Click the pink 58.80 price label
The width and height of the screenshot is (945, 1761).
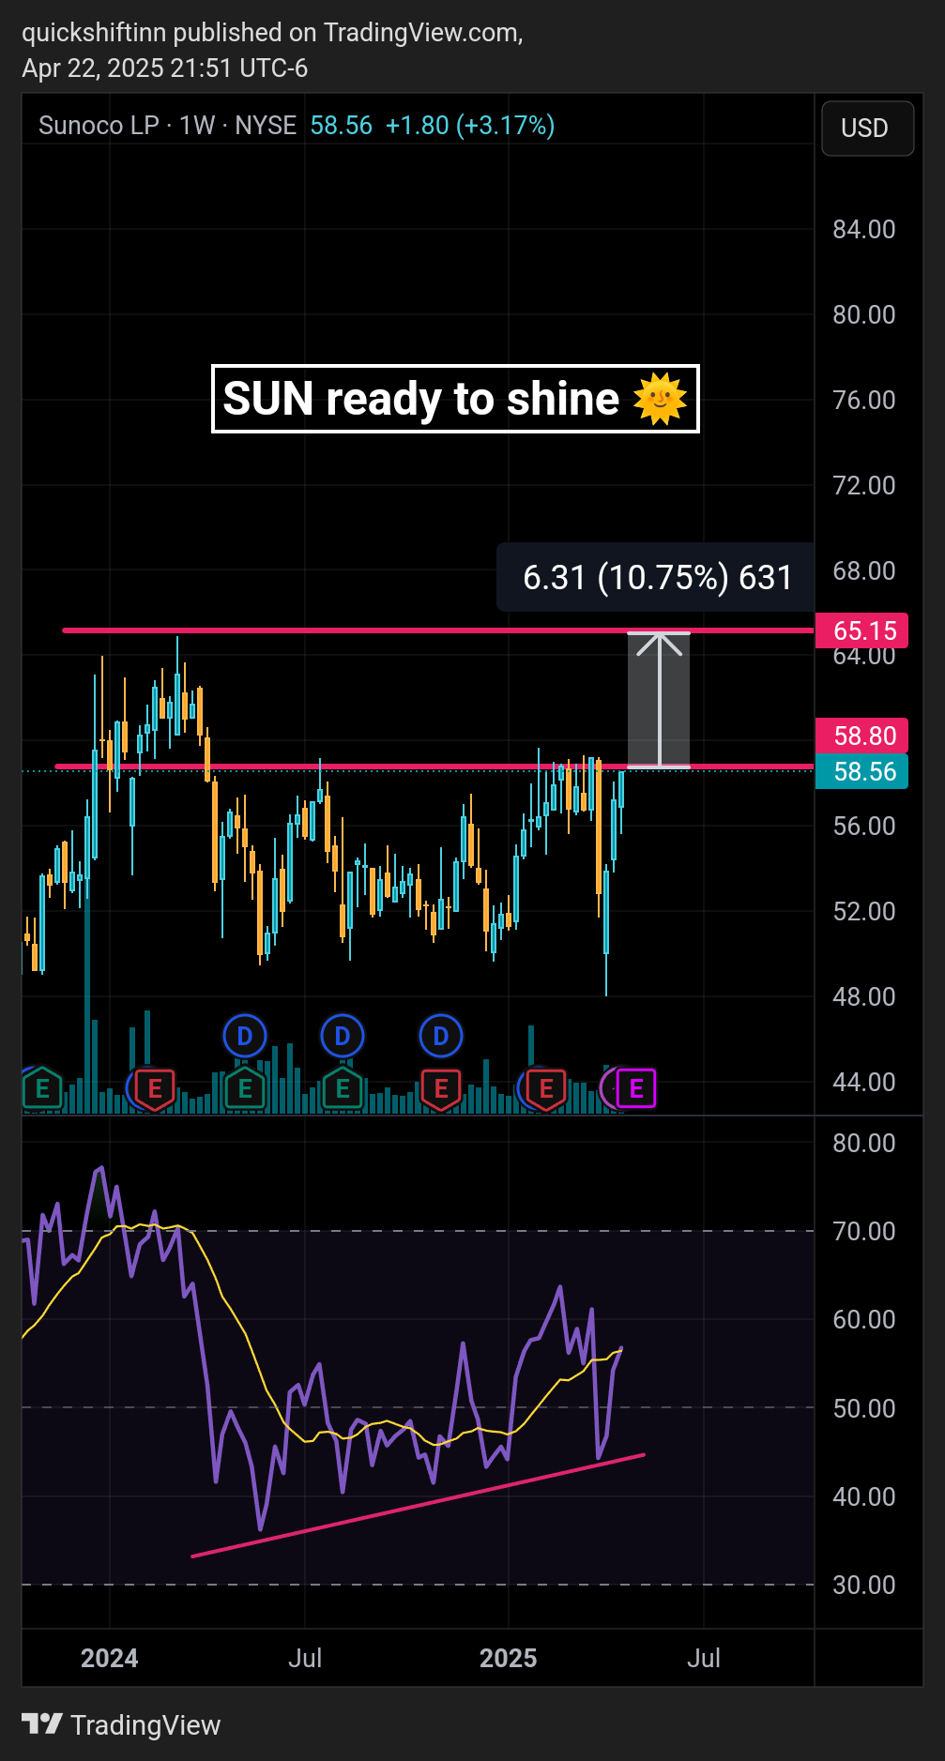861,736
